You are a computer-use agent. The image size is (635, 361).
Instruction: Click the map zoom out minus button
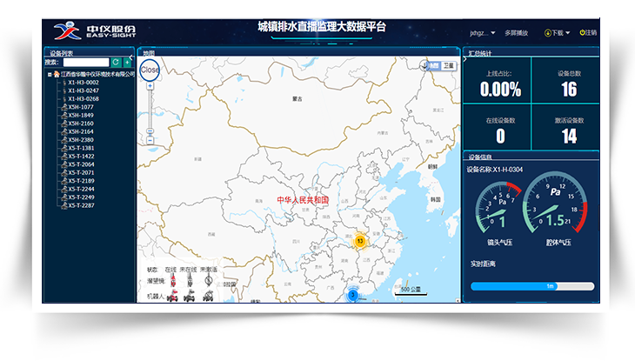(150, 139)
